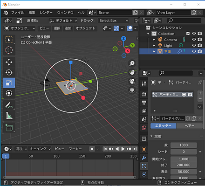The width and height of the screenshot is (205, 186).
Task: Disable Light in renders
Action: pyautogui.click(x=200, y=45)
